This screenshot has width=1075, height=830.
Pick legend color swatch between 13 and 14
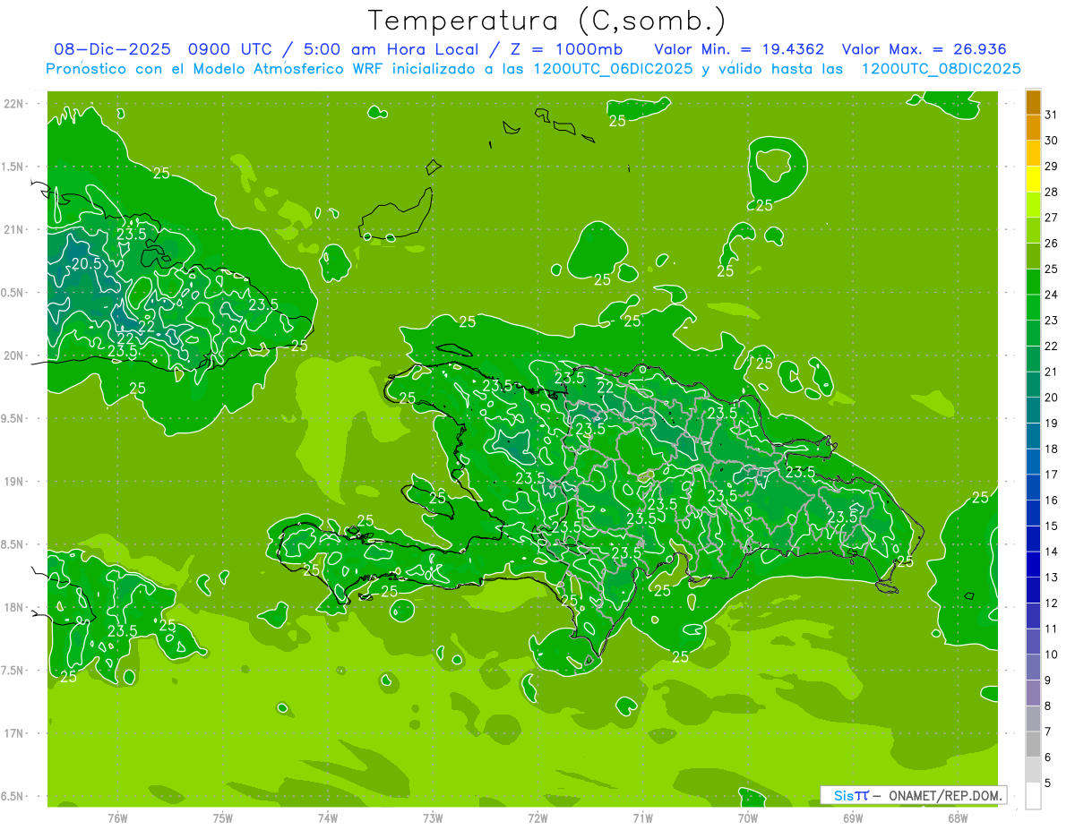pos(1033,564)
